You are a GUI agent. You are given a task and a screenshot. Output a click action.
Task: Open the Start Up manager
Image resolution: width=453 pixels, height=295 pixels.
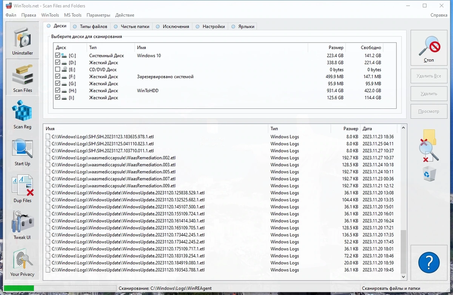tap(23, 151)
